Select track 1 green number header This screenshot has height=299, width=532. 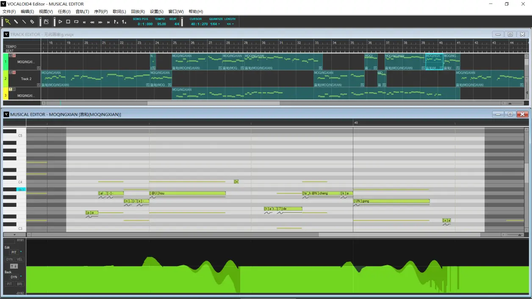(6, 62)
